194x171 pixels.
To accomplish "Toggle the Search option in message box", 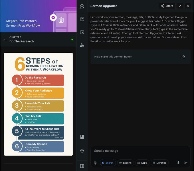I will click(108, 163).
